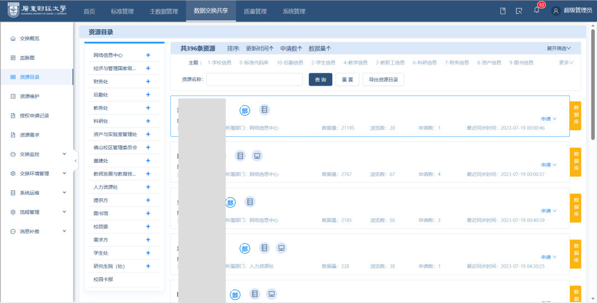Open 资源维护 in the left sidebar
The height and width of the screenshot is (303, 597).
(29, 97)
